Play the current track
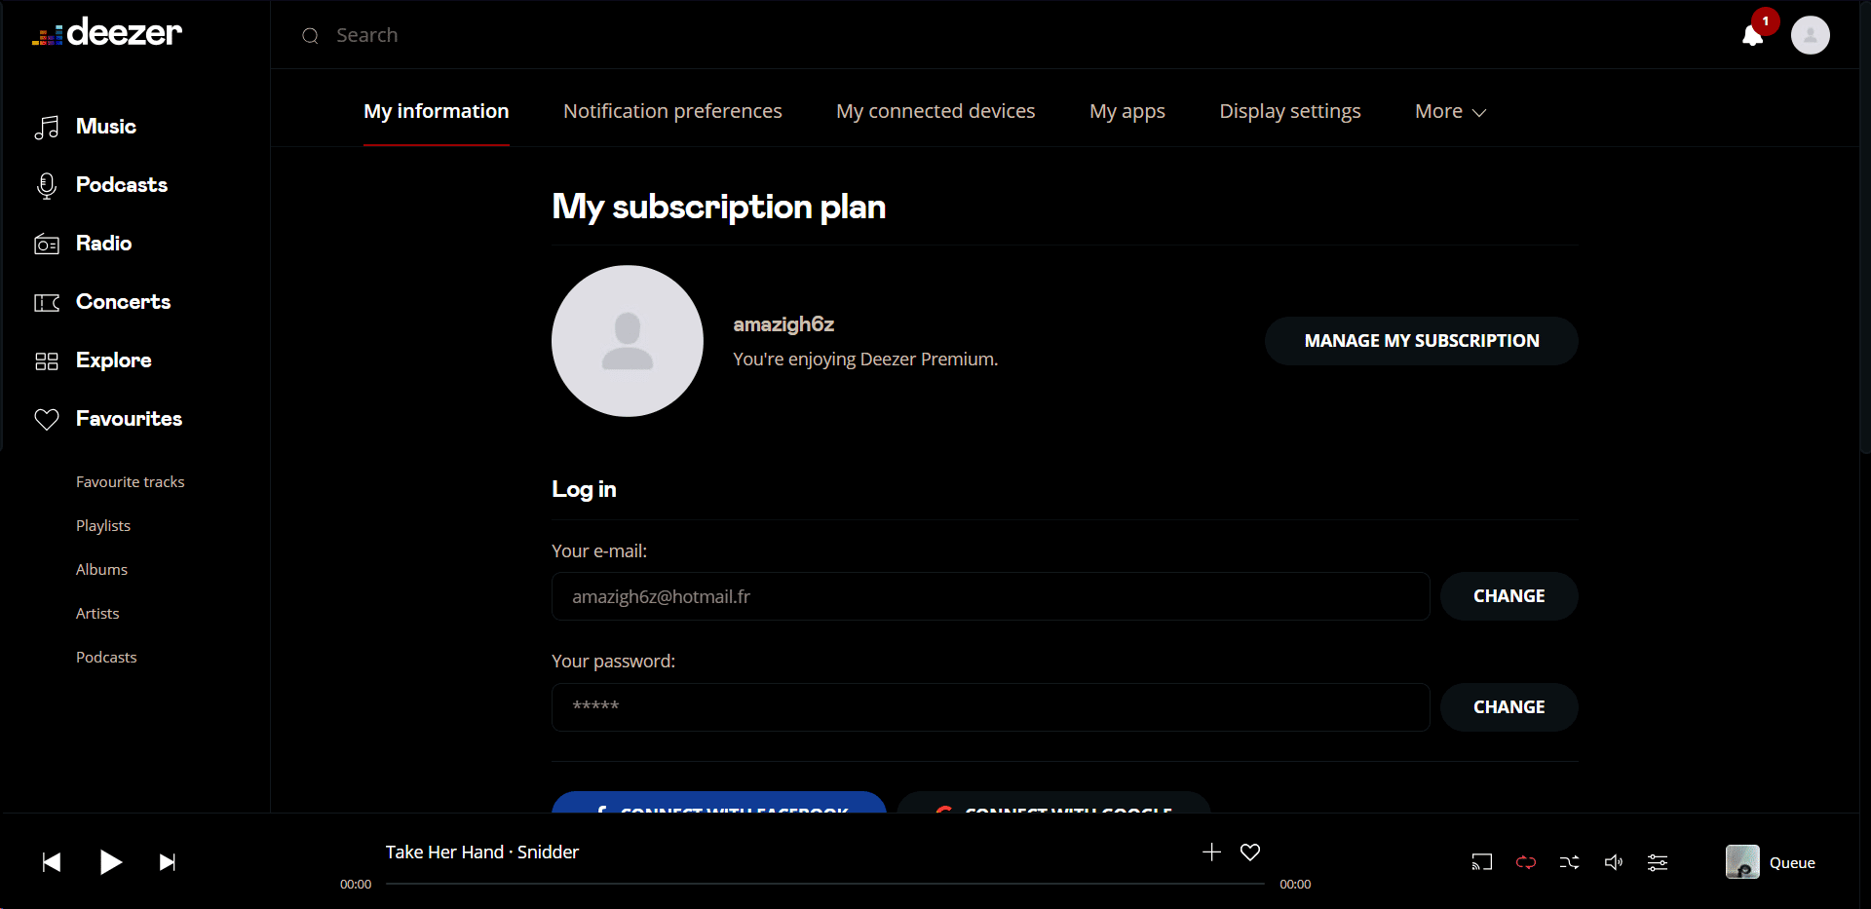1871x909 pixels. [110, 862]
